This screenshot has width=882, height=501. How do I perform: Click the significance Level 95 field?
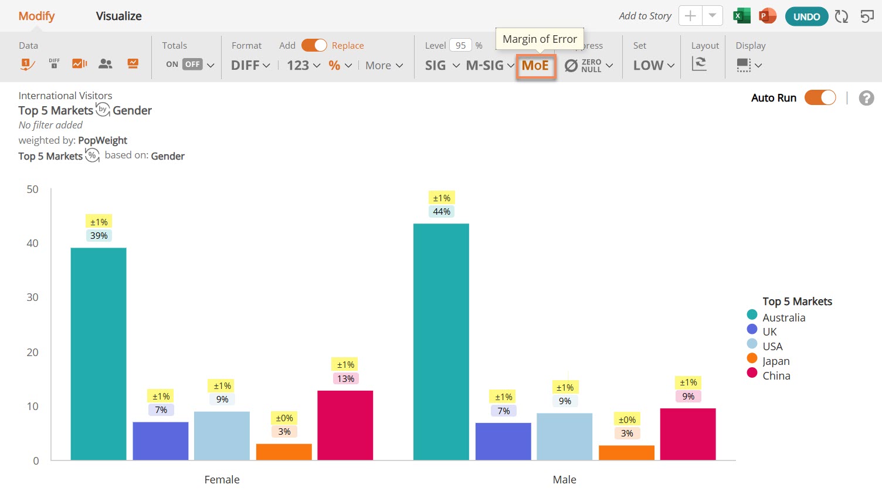point(461,45)
